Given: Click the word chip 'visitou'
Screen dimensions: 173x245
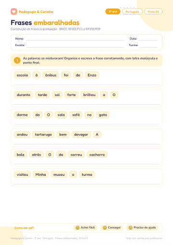Looking at the screenshot, I should tap(23, 174).
